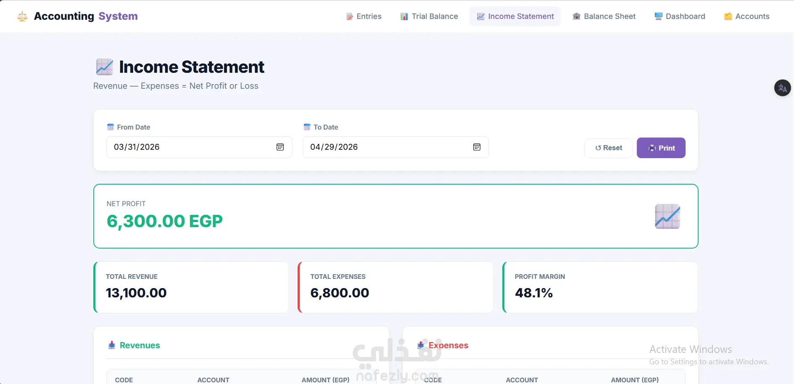Click the AMOUNT (EGP) header in Revenues table

[325, 380]
